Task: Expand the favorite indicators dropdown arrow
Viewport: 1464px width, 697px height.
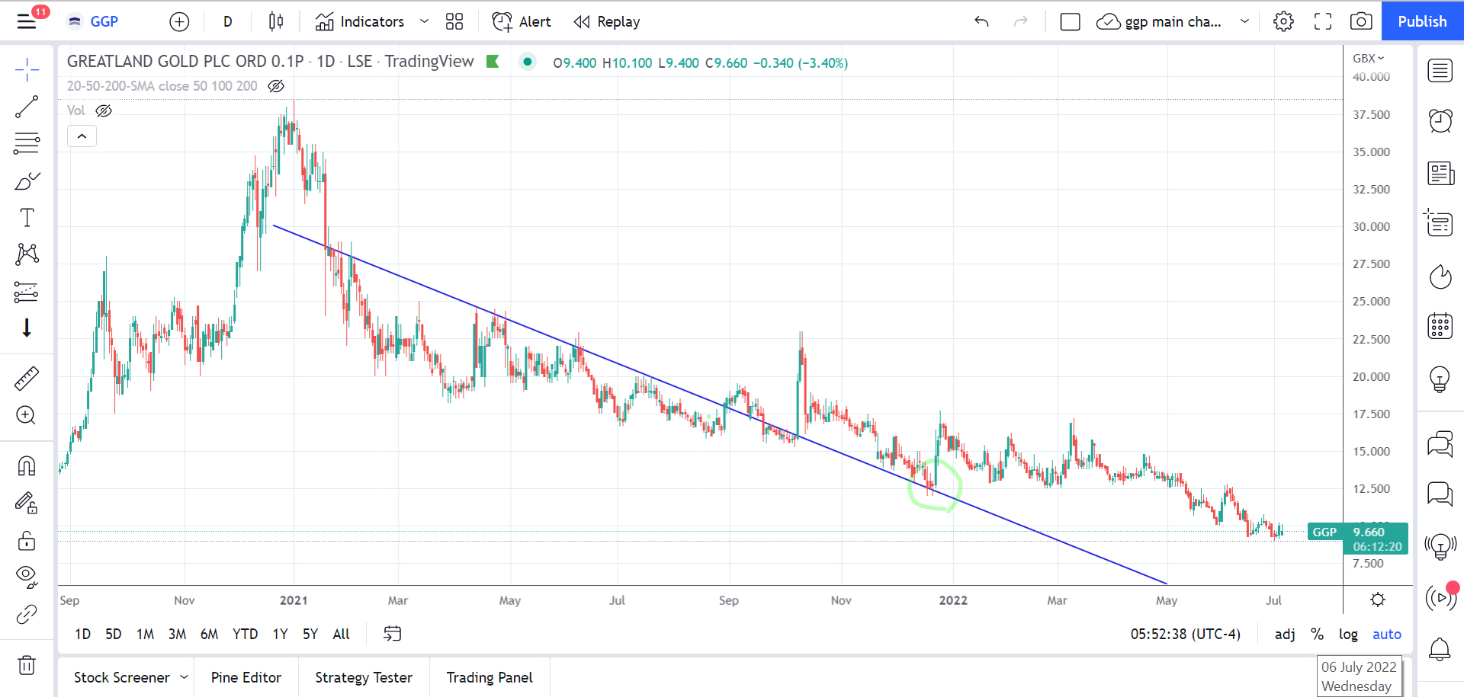Action: (x=425, y=22)
